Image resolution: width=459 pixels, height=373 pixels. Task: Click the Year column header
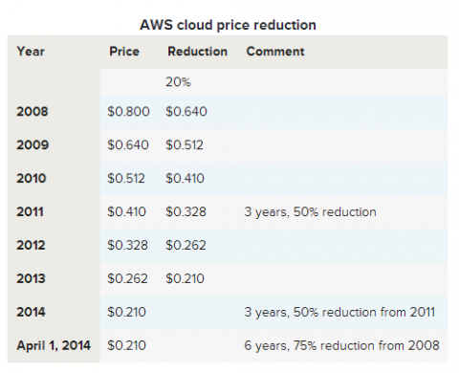point(31,52)
